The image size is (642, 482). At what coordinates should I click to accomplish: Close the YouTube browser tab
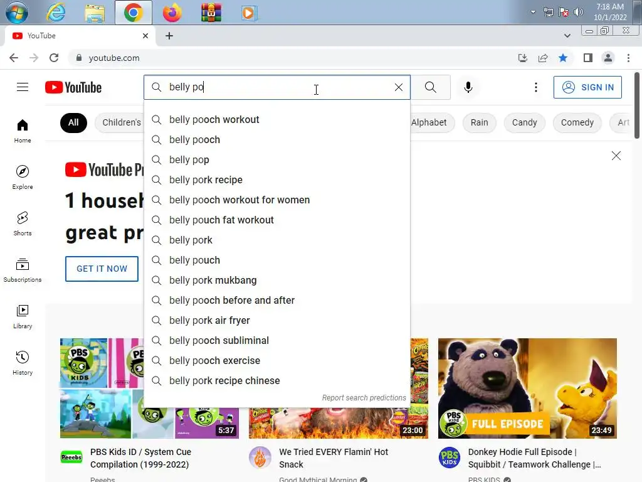[x=145, y=36]
